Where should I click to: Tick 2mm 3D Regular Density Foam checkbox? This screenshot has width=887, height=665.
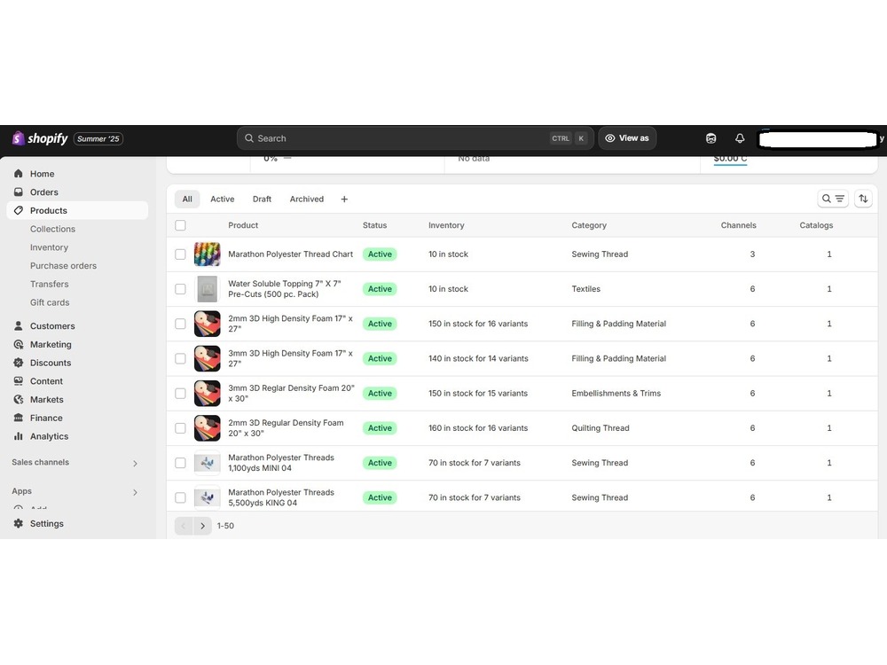point(180,428)
